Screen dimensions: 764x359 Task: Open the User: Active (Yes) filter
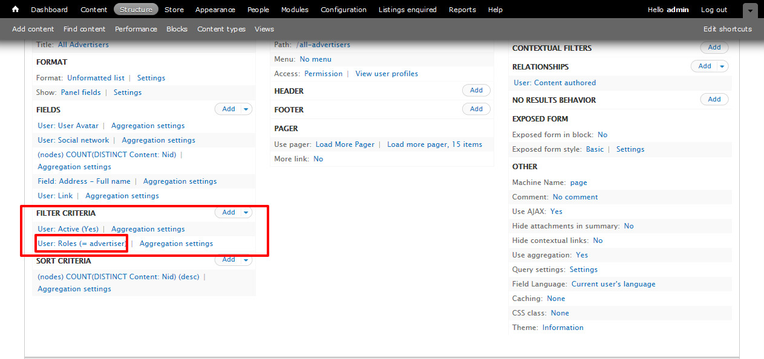[x=69, y=229]
